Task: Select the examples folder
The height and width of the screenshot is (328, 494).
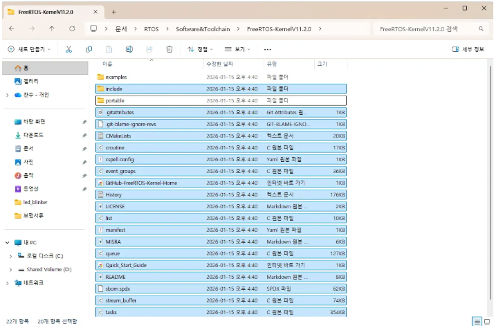Action: click(x=221, y=78)
